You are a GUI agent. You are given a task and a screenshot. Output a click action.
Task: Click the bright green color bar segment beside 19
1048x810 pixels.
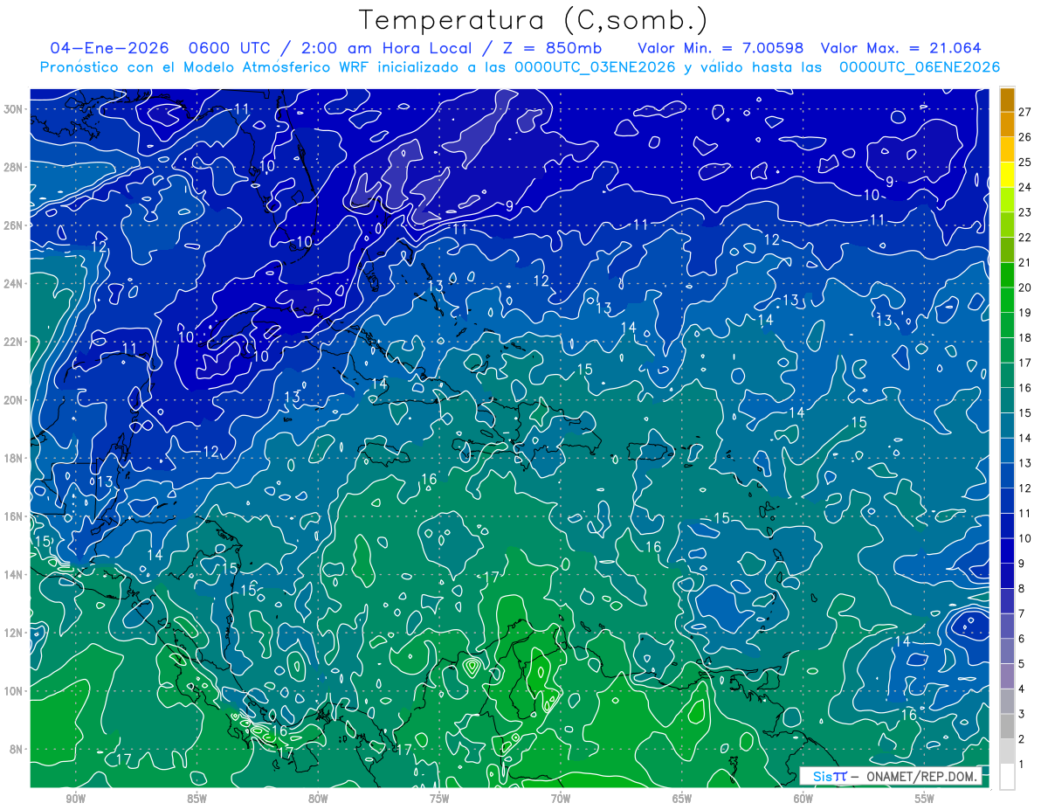pyautogui.click(x=1007, y=301)
